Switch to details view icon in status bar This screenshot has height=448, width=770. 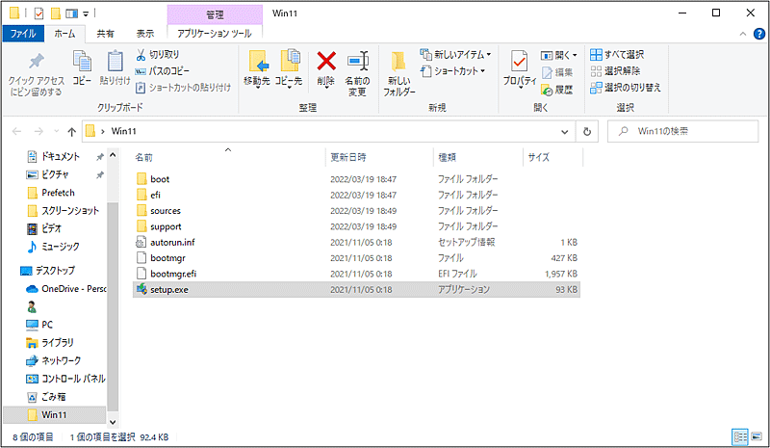click(740, 436)
